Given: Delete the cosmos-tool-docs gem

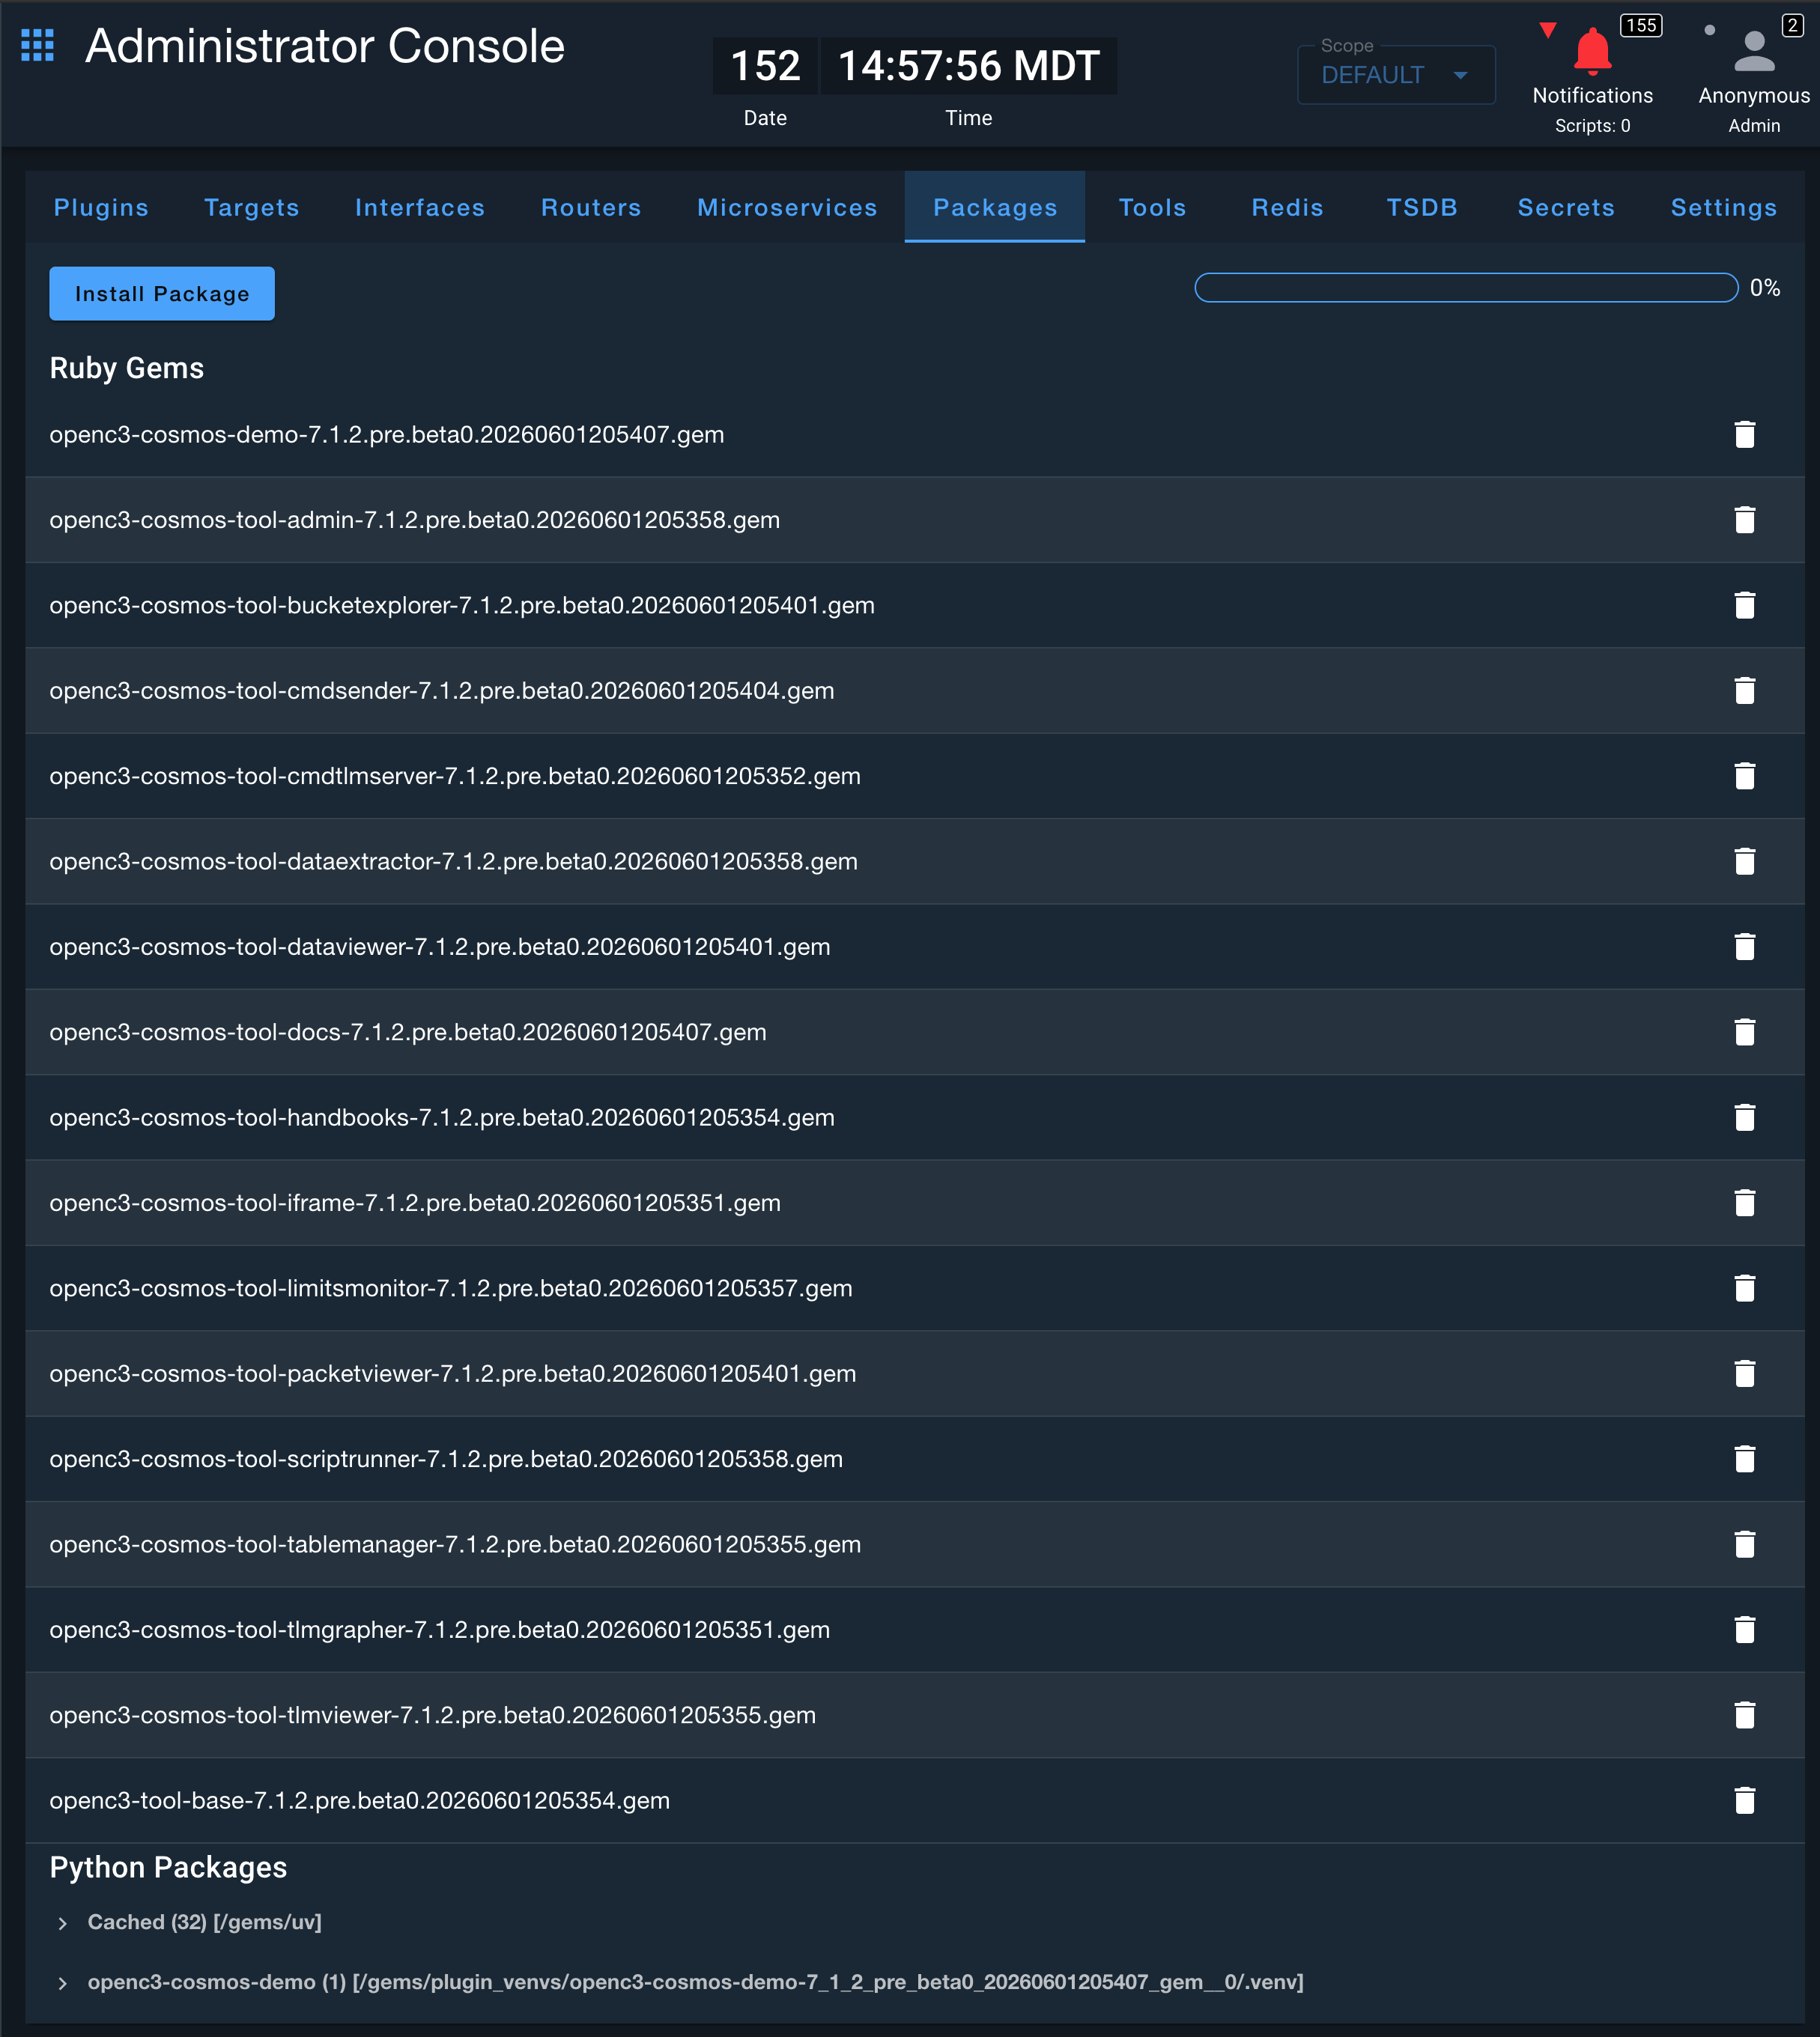Looking at the screenshot, I should [x=1745, y=1032].
